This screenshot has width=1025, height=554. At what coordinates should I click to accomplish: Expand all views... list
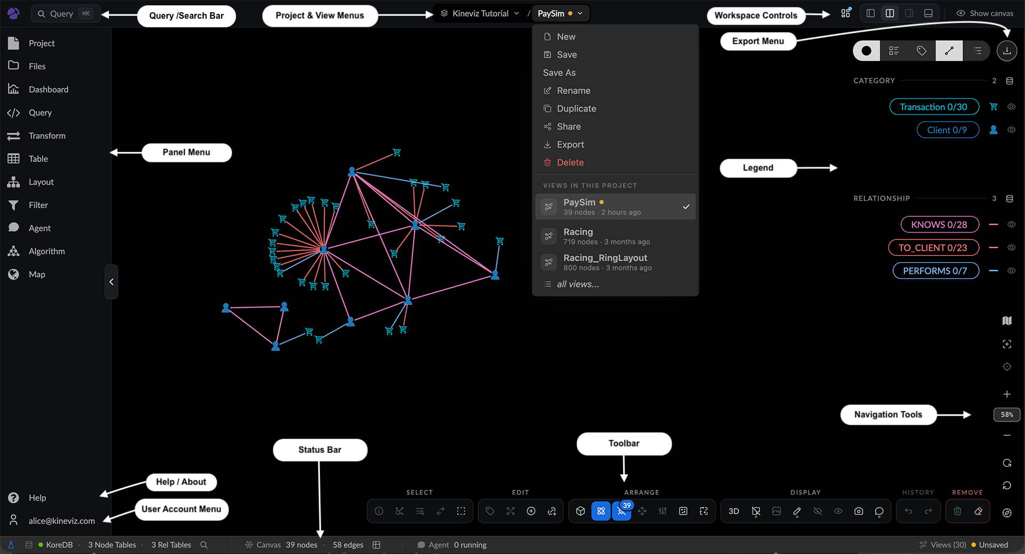pyautogui.click(x=578, y=284)
